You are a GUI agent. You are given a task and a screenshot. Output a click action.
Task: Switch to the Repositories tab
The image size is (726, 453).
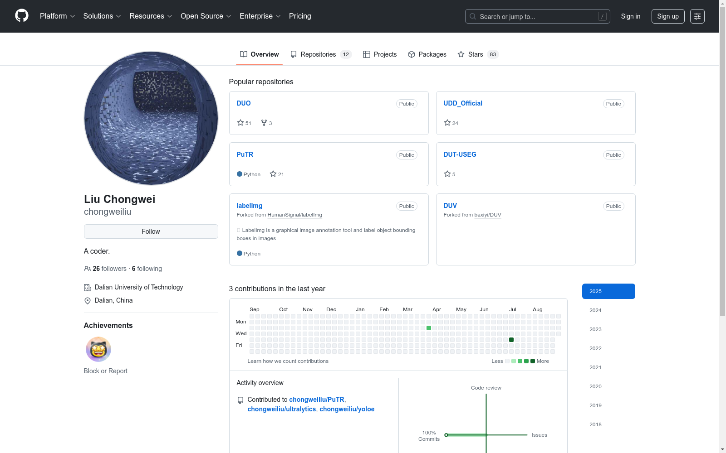(321, 54)
